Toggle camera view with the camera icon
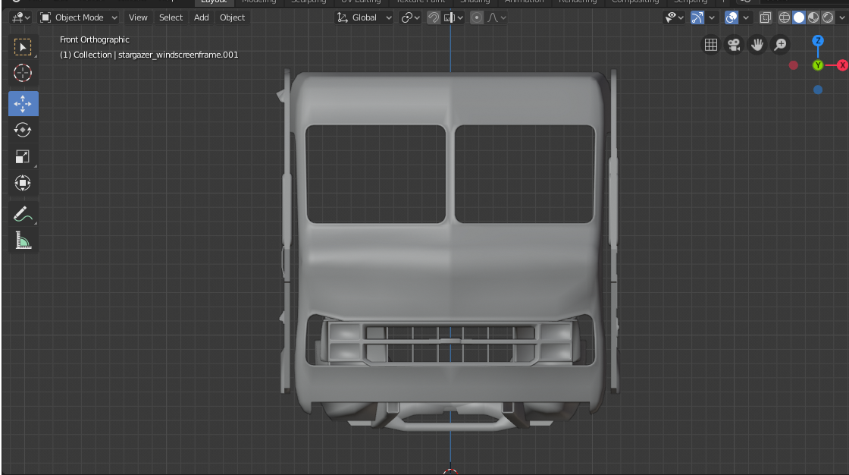This screenshot has height=475, width=849. point(734,46)
